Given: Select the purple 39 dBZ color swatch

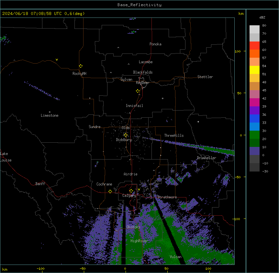Looking at the screenshot, I should 254,111.
